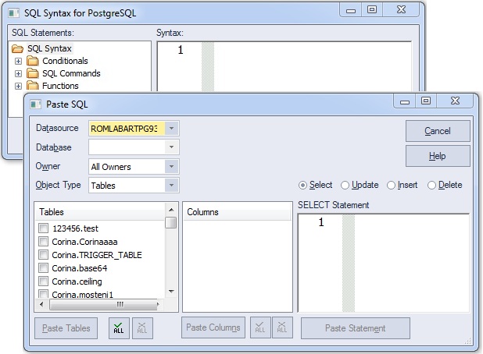Click the select ALL tables checkmark icon
The image size is (483, 354).
(x=119, y=328)
